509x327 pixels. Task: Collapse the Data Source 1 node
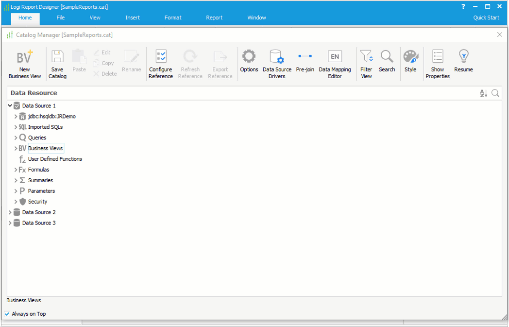point(9,105)
